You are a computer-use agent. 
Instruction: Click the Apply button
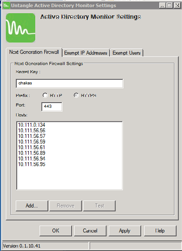coord(125,231)
